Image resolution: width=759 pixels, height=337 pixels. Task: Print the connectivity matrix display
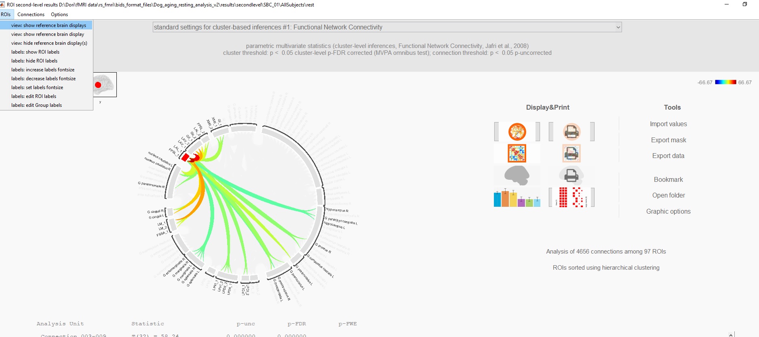(x=571, y=154)
